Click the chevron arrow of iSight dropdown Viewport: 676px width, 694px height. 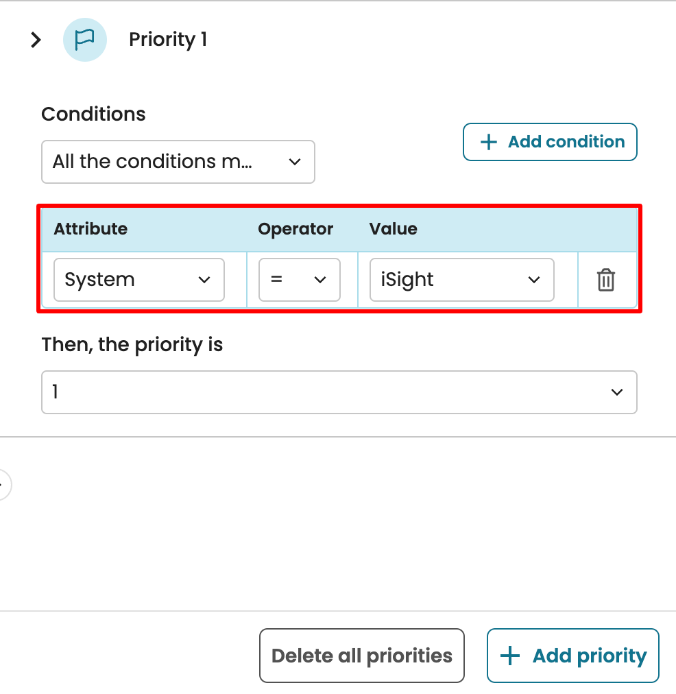(x=533, y=280)
